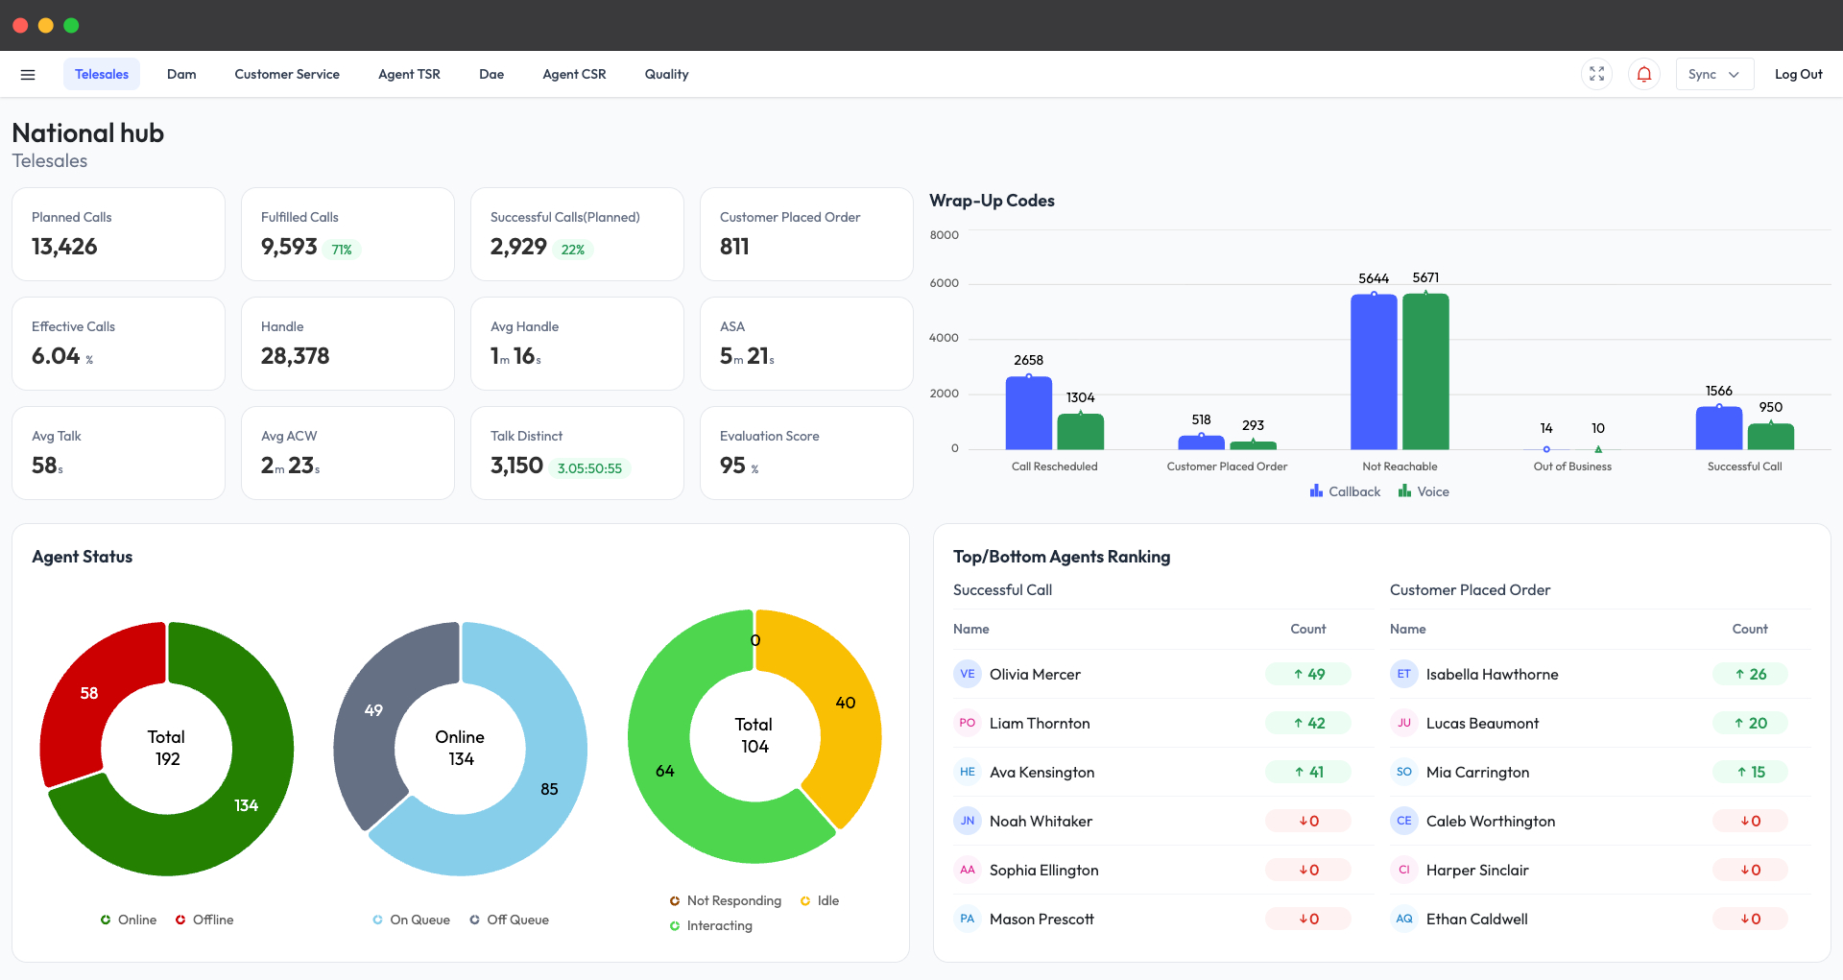Screen dimensions: 1843x980
Task: Toggle the Callback series in chart legend
Action: pyautogui.click(x=1345, y=491)
